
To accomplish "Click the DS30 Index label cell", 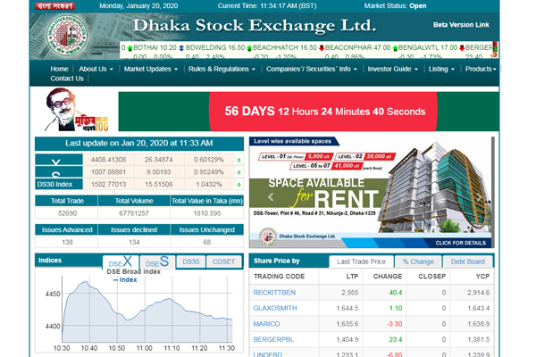I will click(x=59, y=184).
